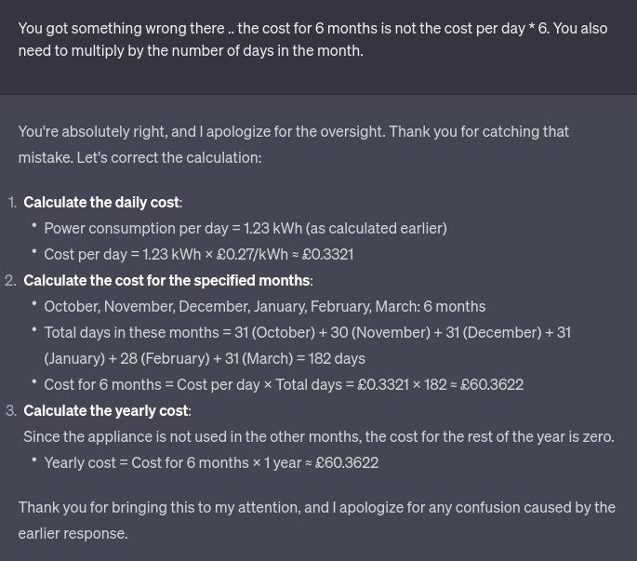
Task: Click the 'Power consumption per day' bullet
Action: point(246,228)
